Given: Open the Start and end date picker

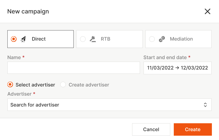Looking at the screenshot, I should pos(177,68).
